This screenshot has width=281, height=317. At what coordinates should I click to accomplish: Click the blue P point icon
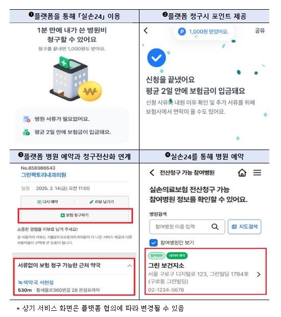click(x=182, y=32)
